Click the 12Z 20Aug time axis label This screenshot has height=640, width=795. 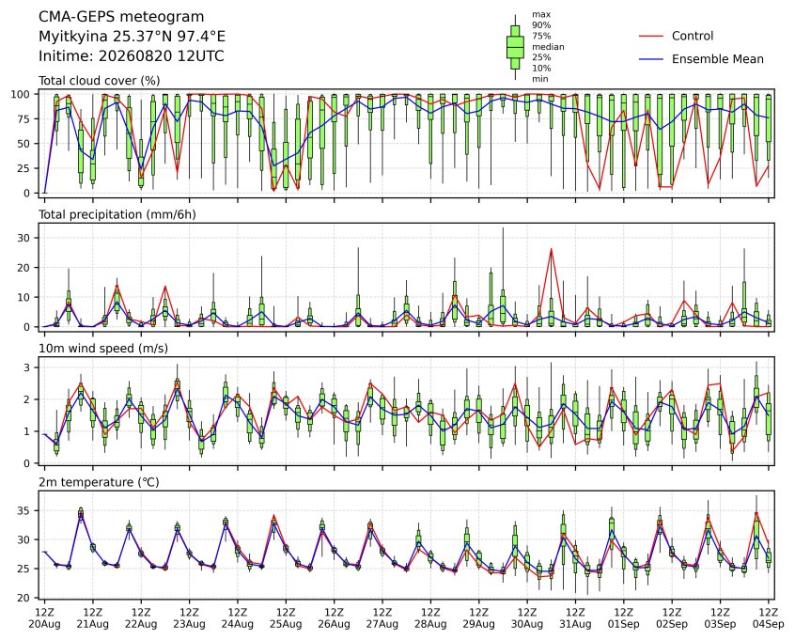(44, 617)
